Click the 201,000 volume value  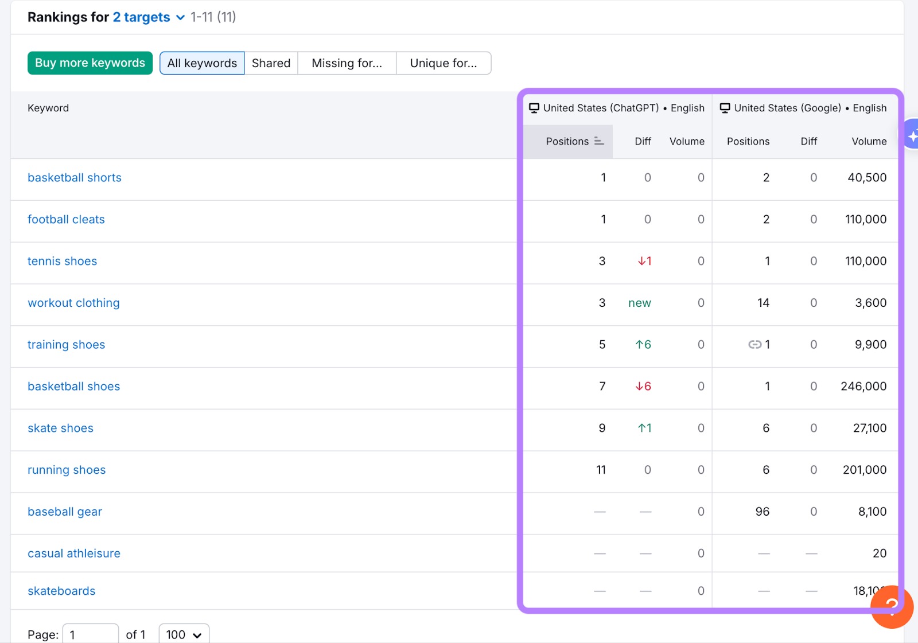865,470
